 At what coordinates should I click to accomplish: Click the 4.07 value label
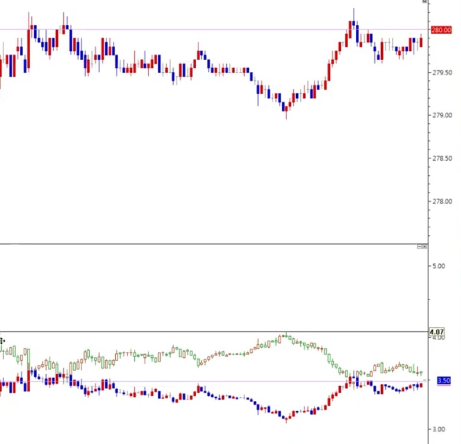coord(437,332)
